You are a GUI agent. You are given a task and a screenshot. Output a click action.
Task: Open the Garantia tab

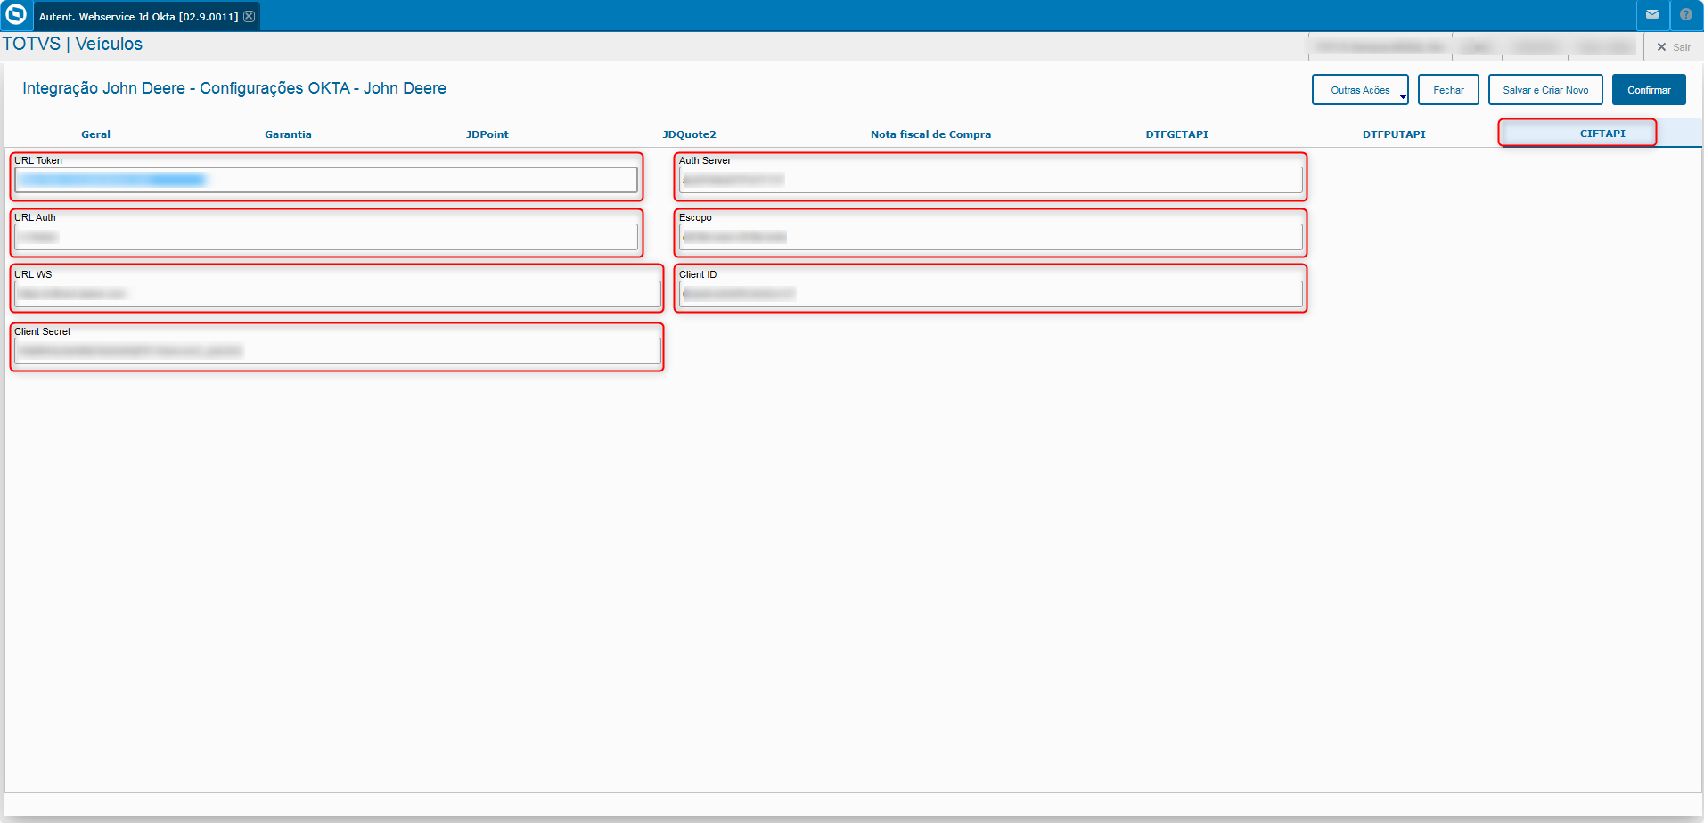tap(288, 134)
